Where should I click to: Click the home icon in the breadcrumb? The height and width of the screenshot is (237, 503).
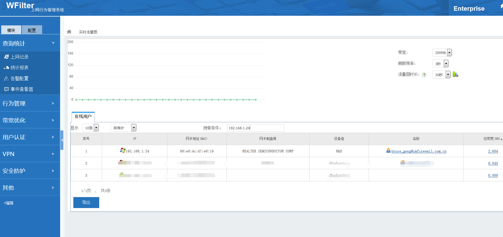(69, 32)
